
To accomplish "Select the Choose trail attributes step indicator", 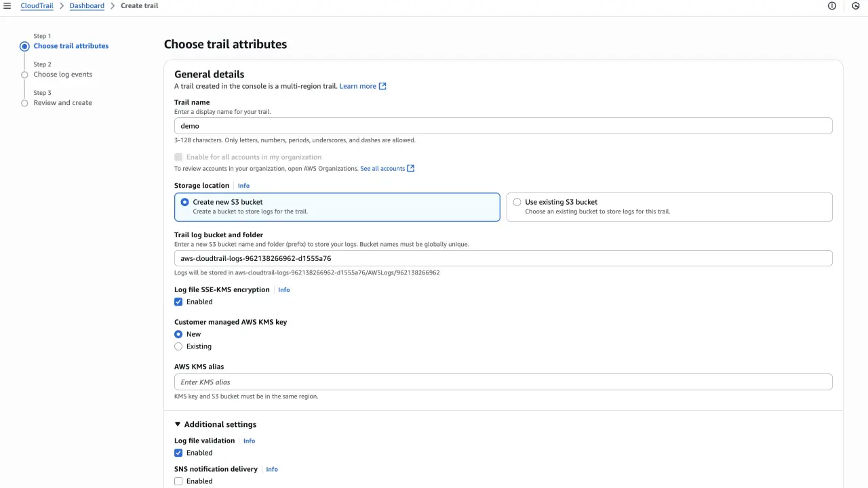I will tap(24, 46).
